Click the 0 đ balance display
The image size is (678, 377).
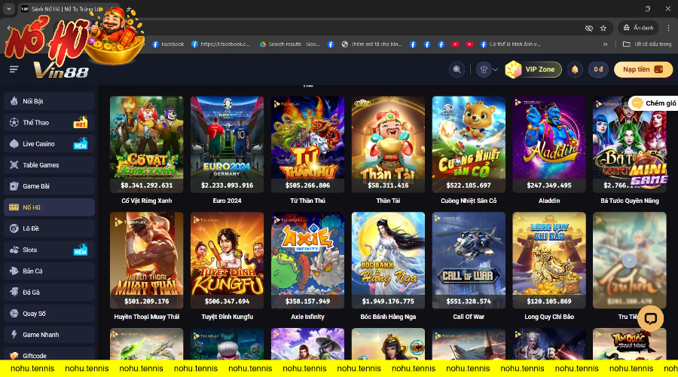coord(598,69)
